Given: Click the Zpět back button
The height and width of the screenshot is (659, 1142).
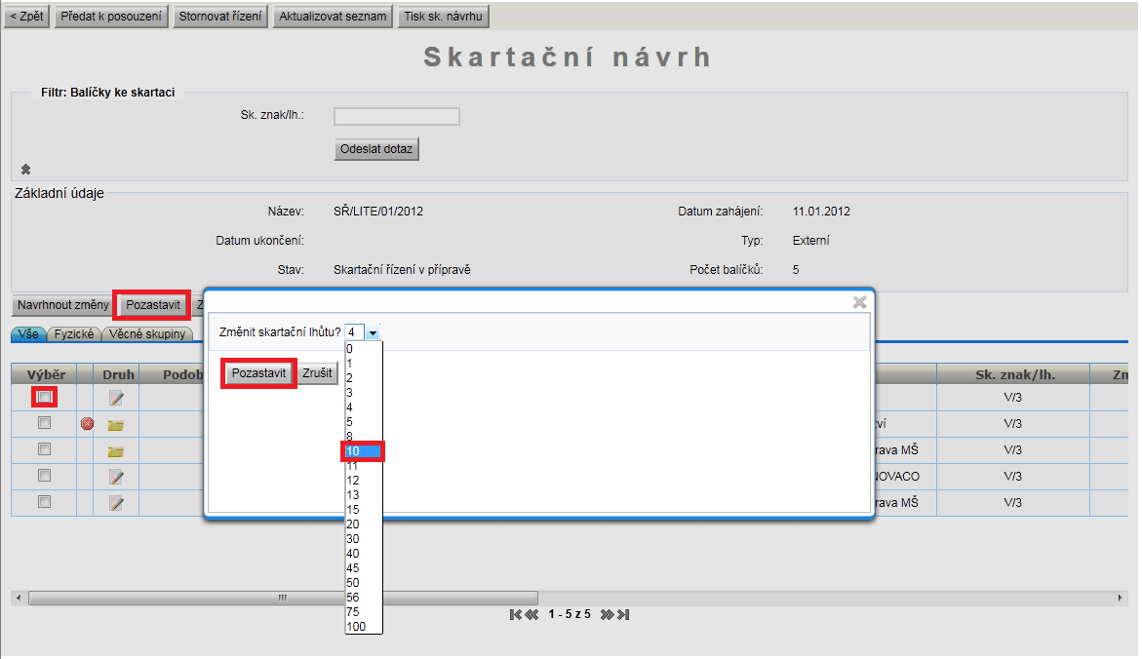Looking at the screenshot, I should [x=27, y=16].
